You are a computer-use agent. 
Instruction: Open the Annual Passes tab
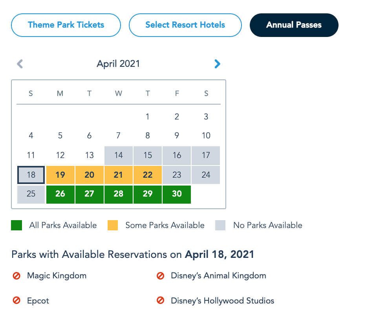(294, 25)
